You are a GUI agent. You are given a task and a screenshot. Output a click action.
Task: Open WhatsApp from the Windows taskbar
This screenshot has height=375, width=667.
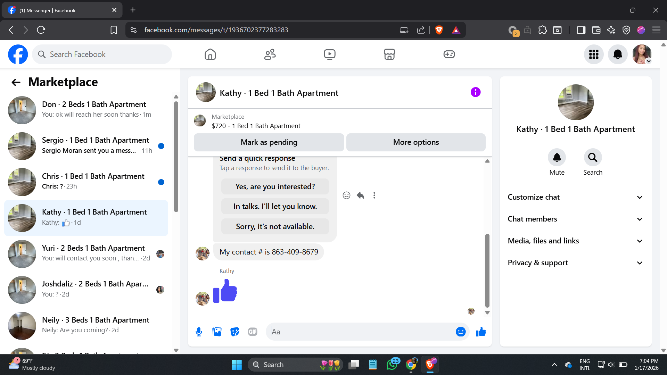[x=392, y=365]
